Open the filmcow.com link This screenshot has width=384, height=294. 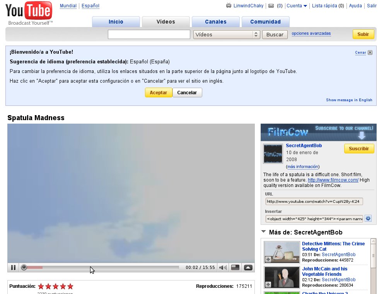pos(333,180)
